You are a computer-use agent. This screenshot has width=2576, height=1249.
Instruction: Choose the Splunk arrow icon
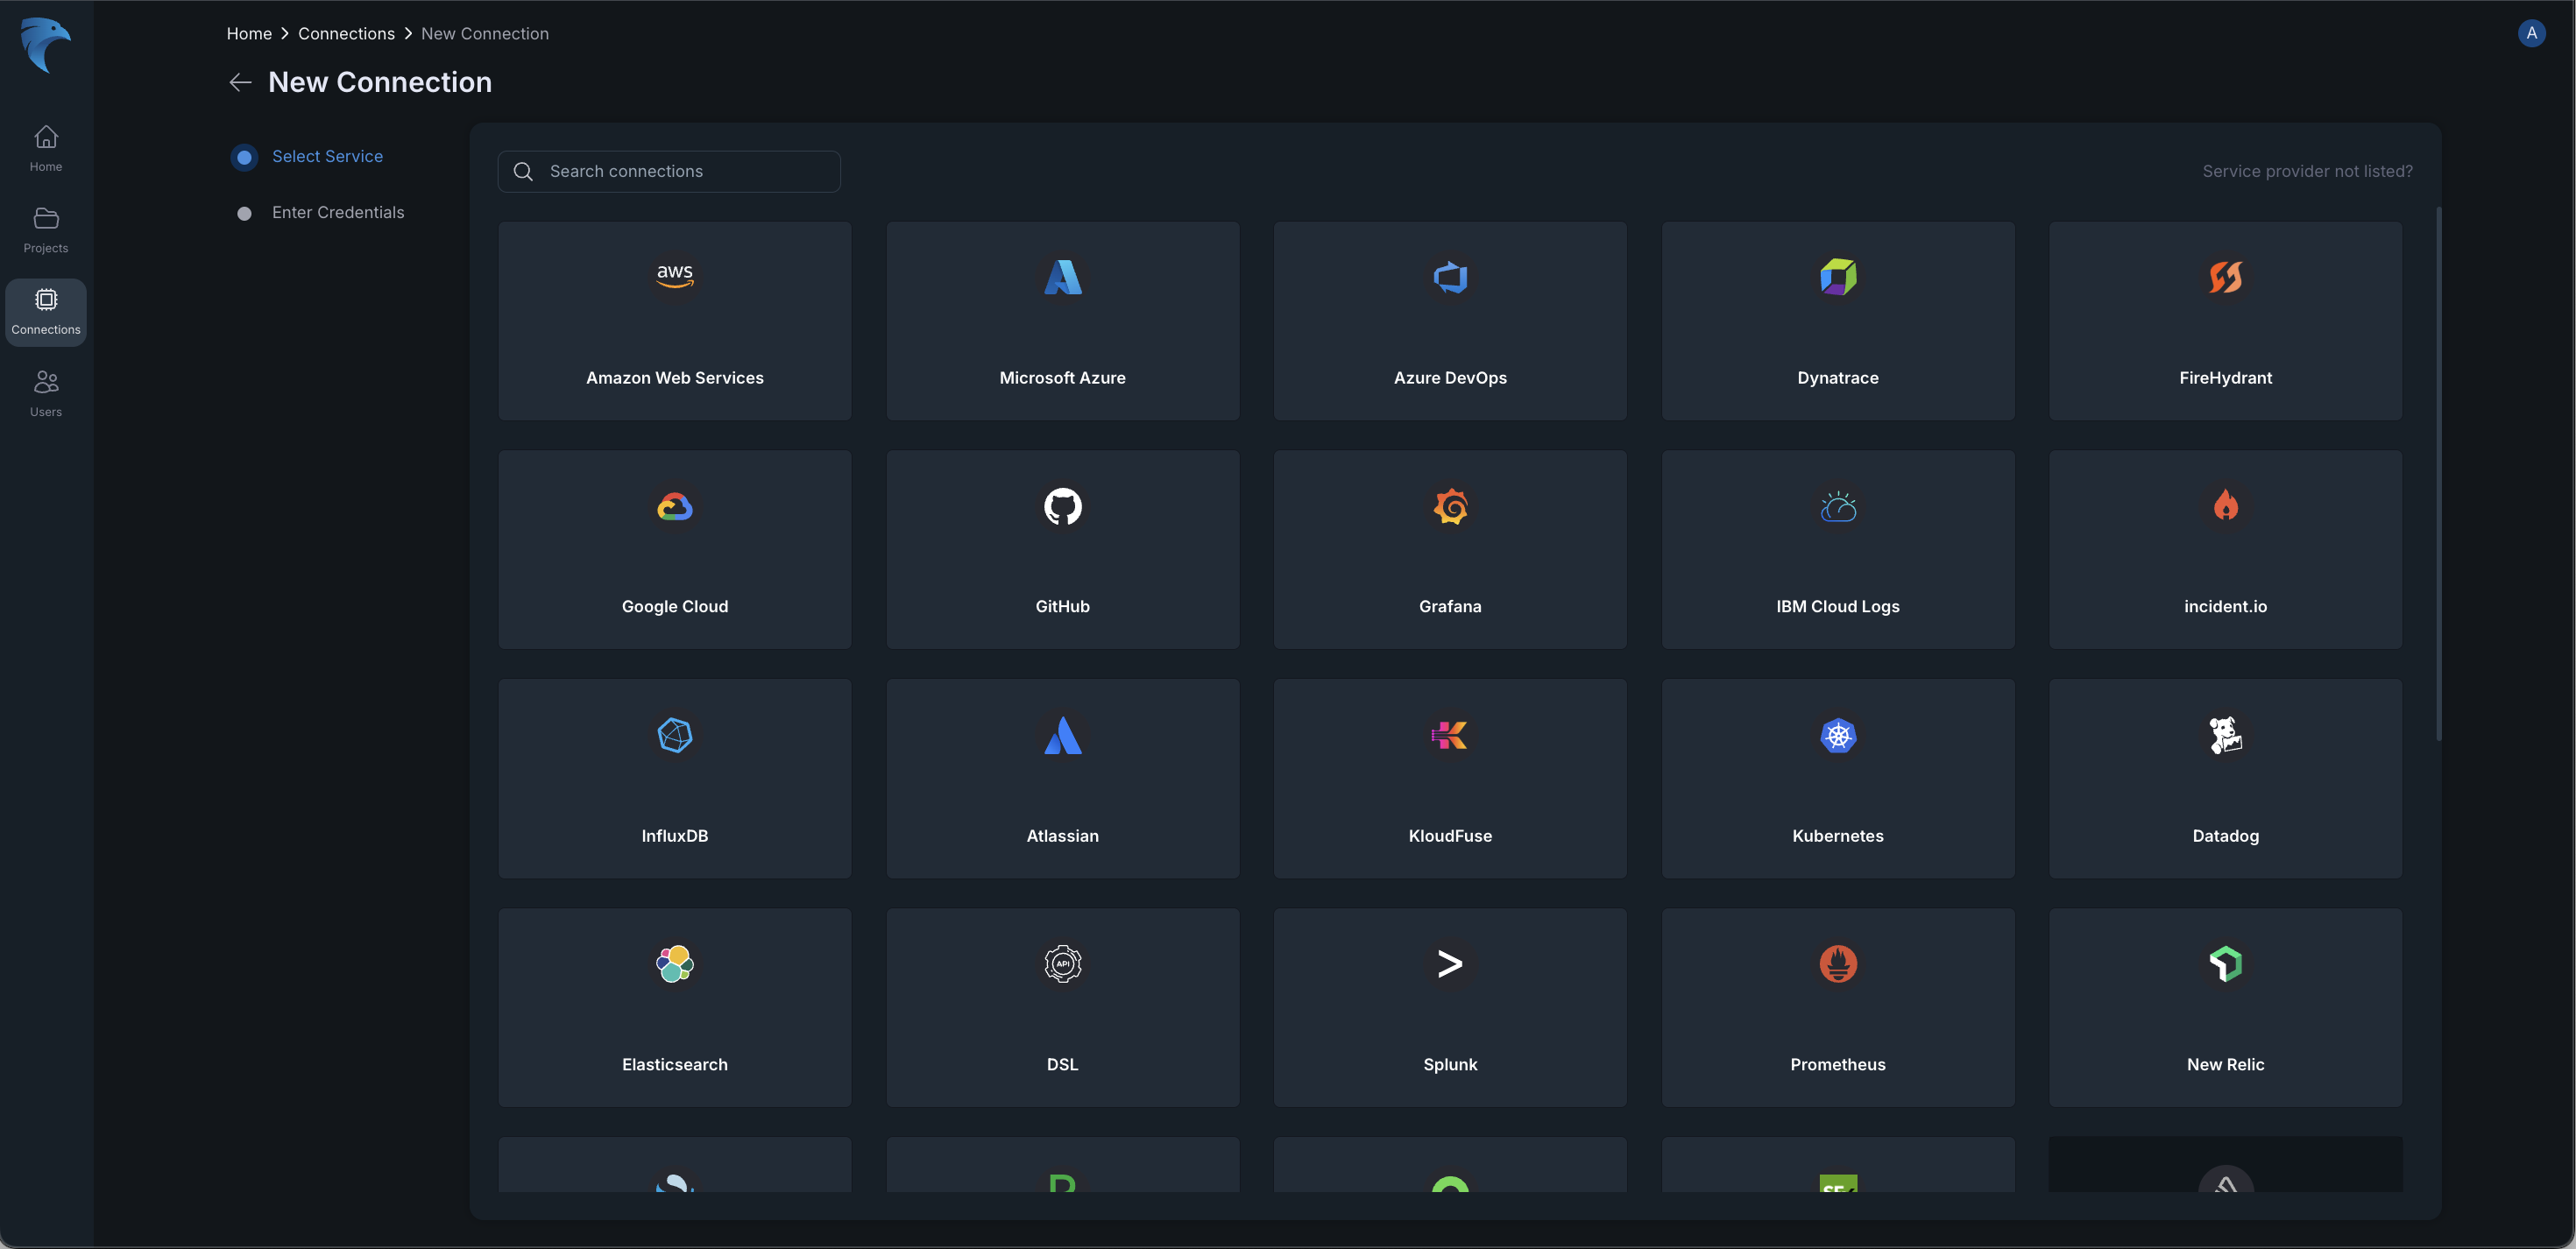[1450, 964]
